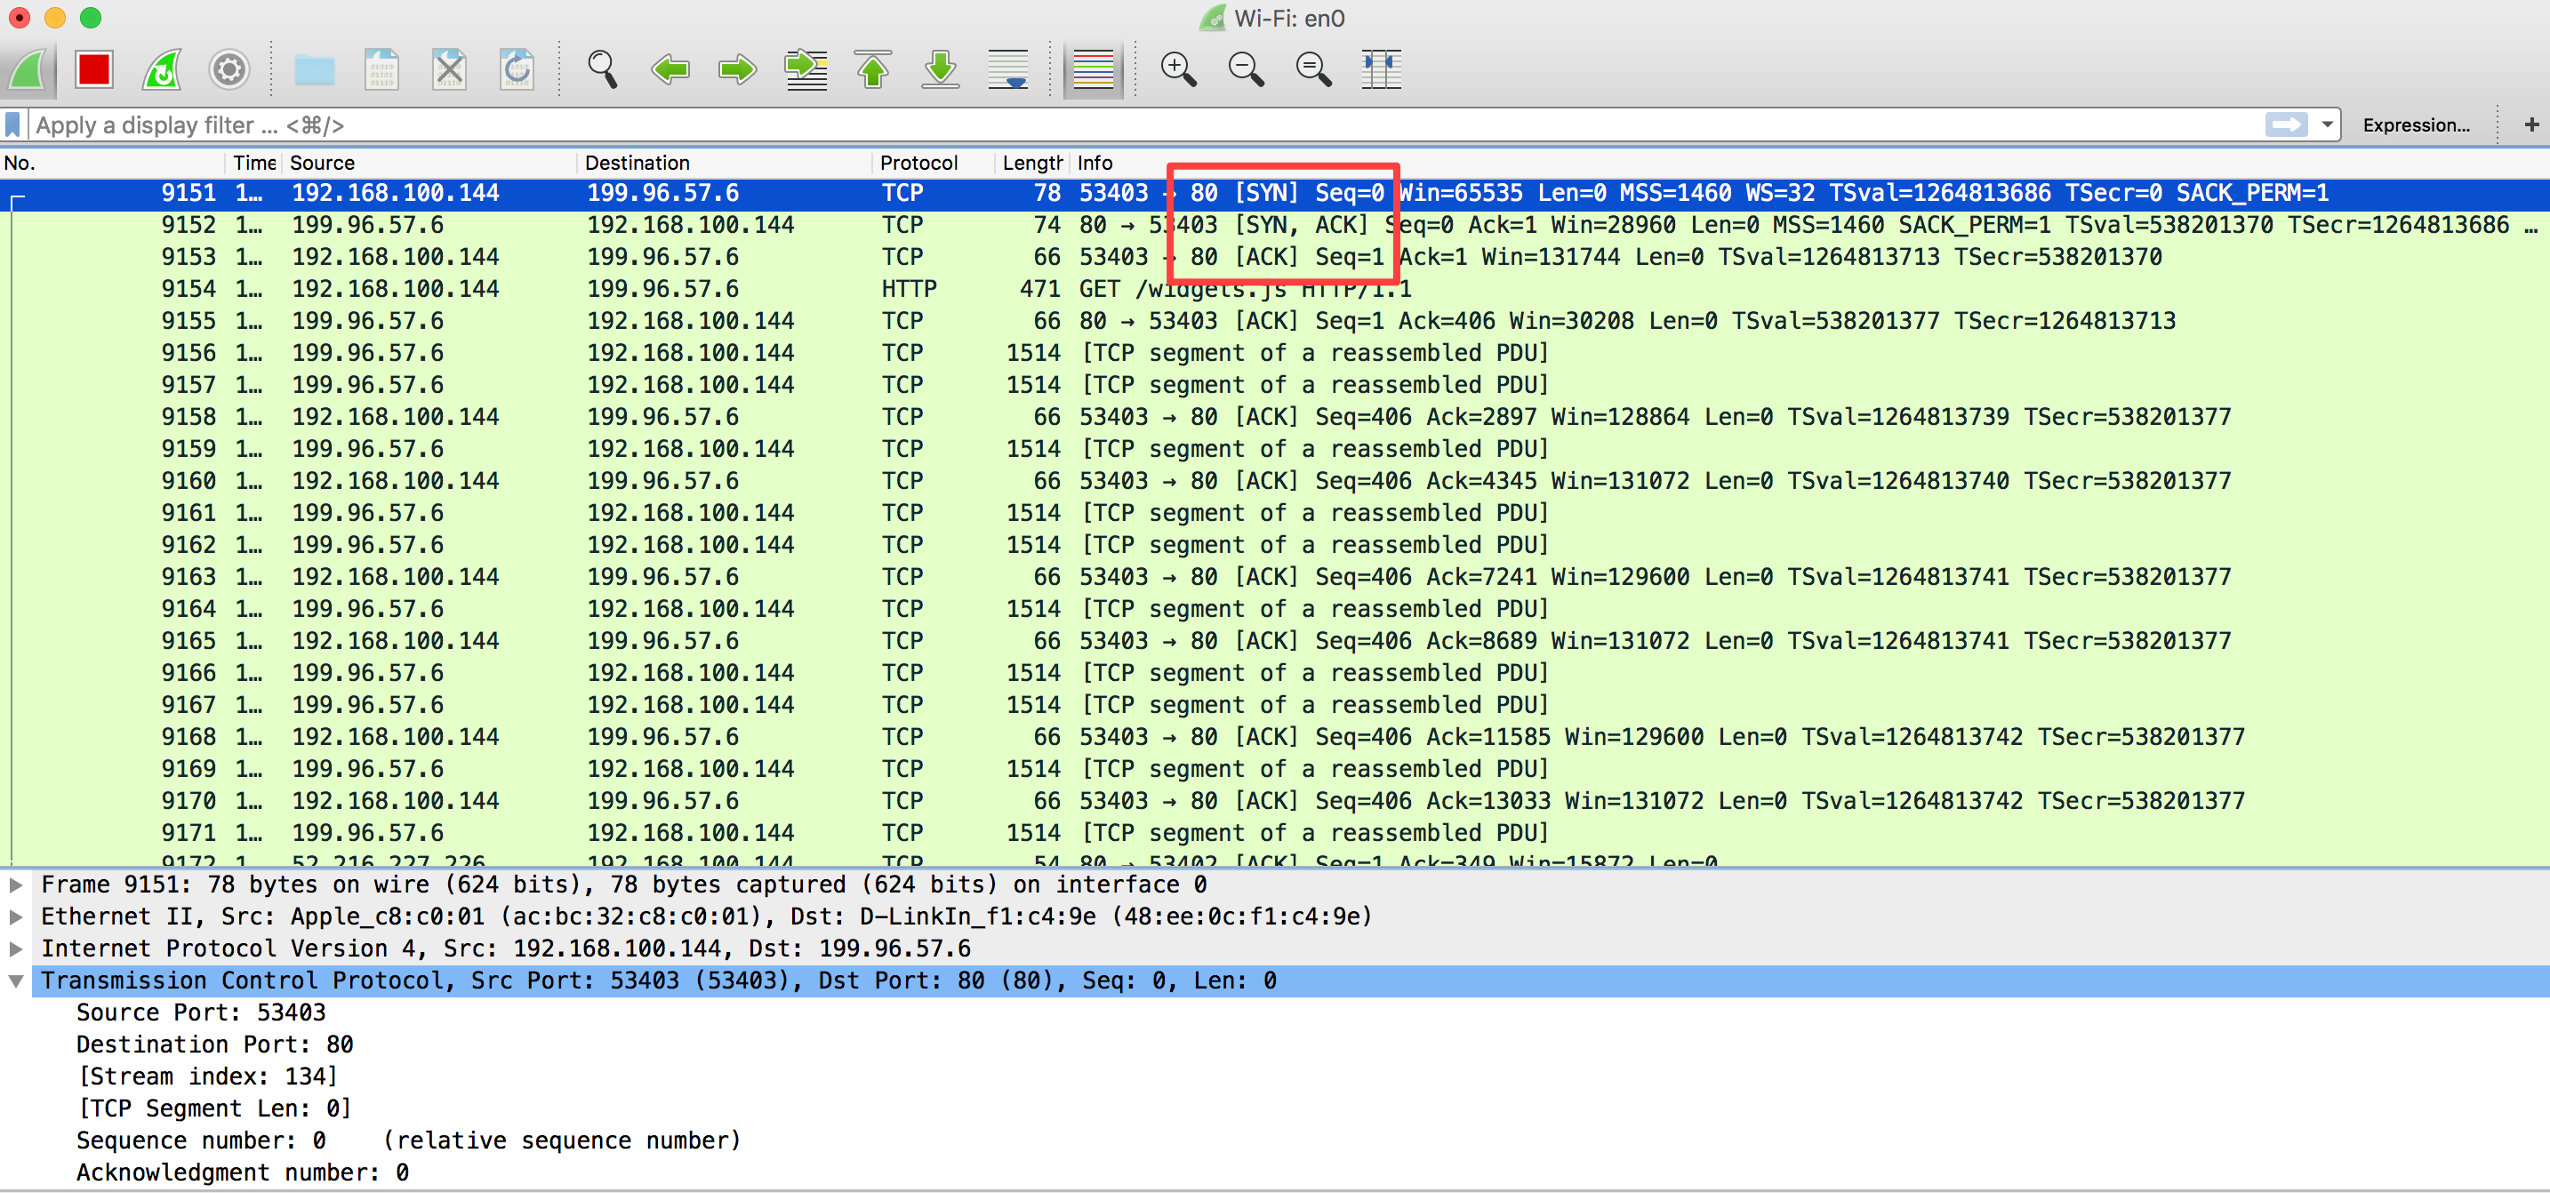Restart the current capture with green fin icon

point(161,69)
